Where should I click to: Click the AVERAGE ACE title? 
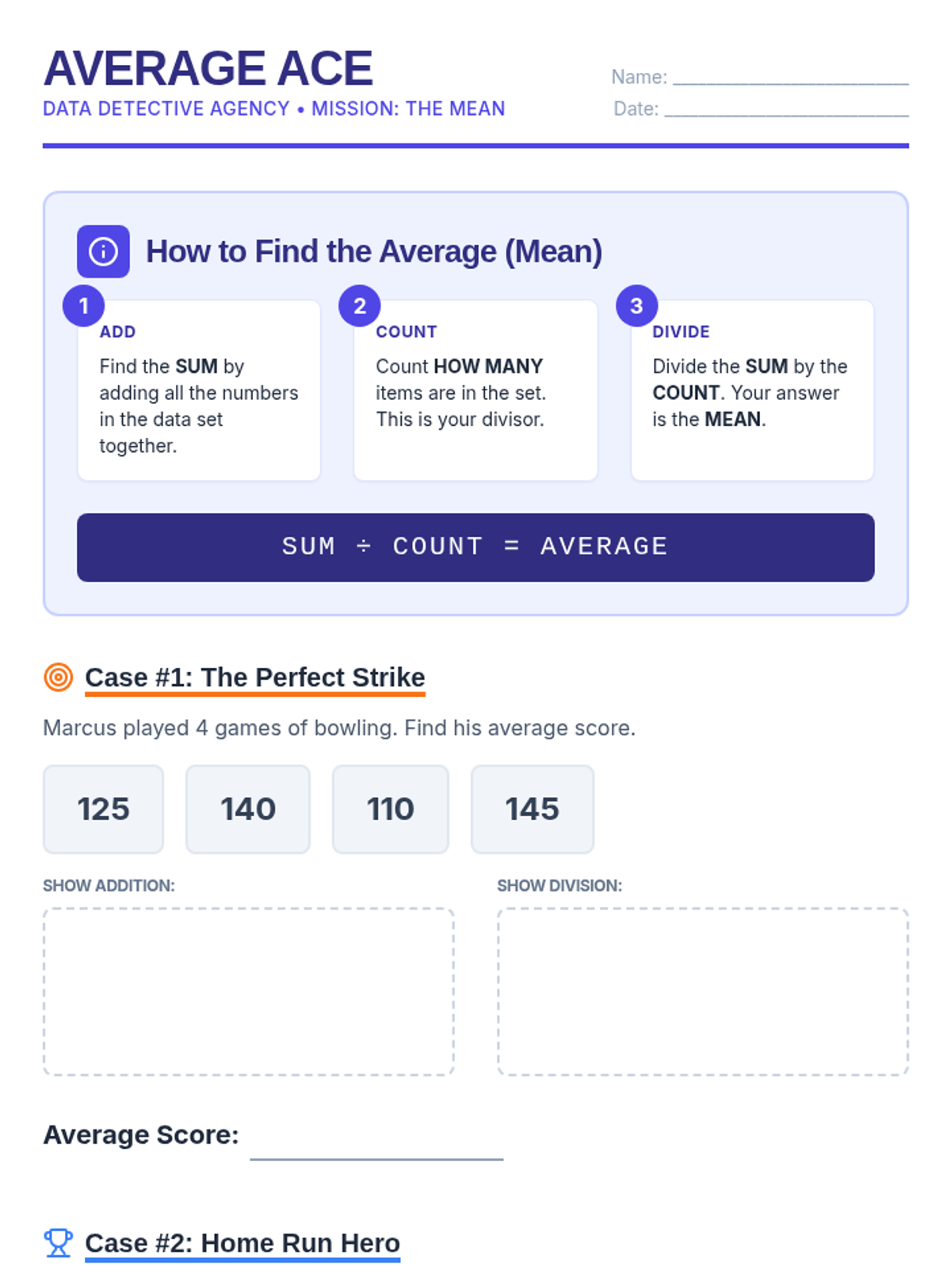pyautogui.click(x=208, y=68)
